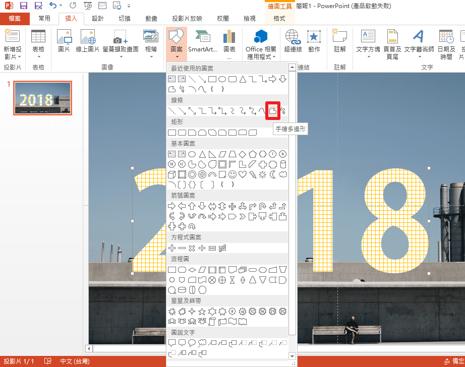
Task: Click shapes gallery scroll-down arrow
Action: pyautogui.click(x=292, y=356)
